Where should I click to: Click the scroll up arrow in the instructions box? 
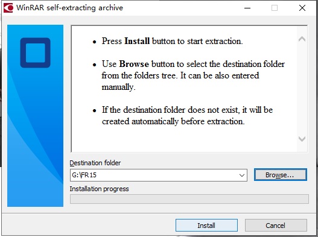[x=302, y=39]
